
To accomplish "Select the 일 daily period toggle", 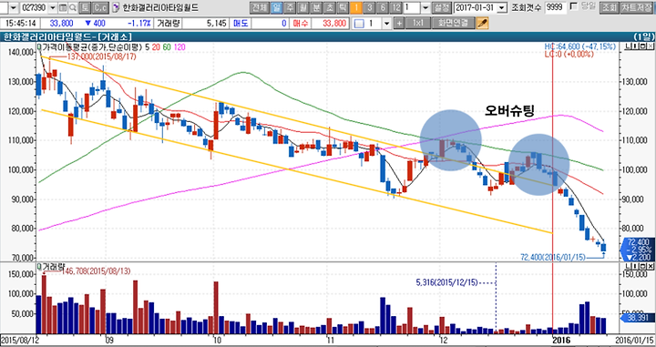I will pyautogui.click(x=276, y=8).
